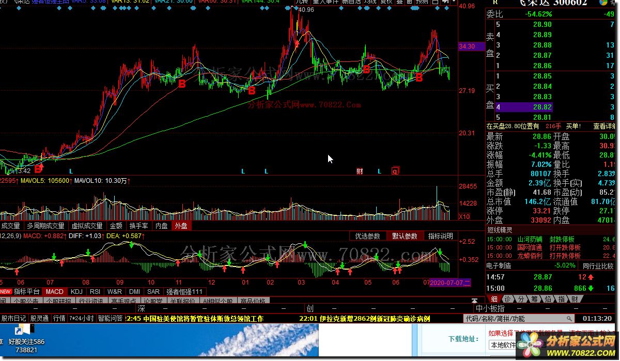Switch indicator to W&R tab
The height and width of the screenshot is (361, 620).
pos(115,292)
